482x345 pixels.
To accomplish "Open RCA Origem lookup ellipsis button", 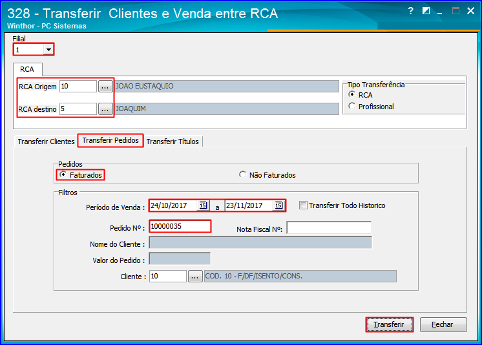I will point(105,87).
